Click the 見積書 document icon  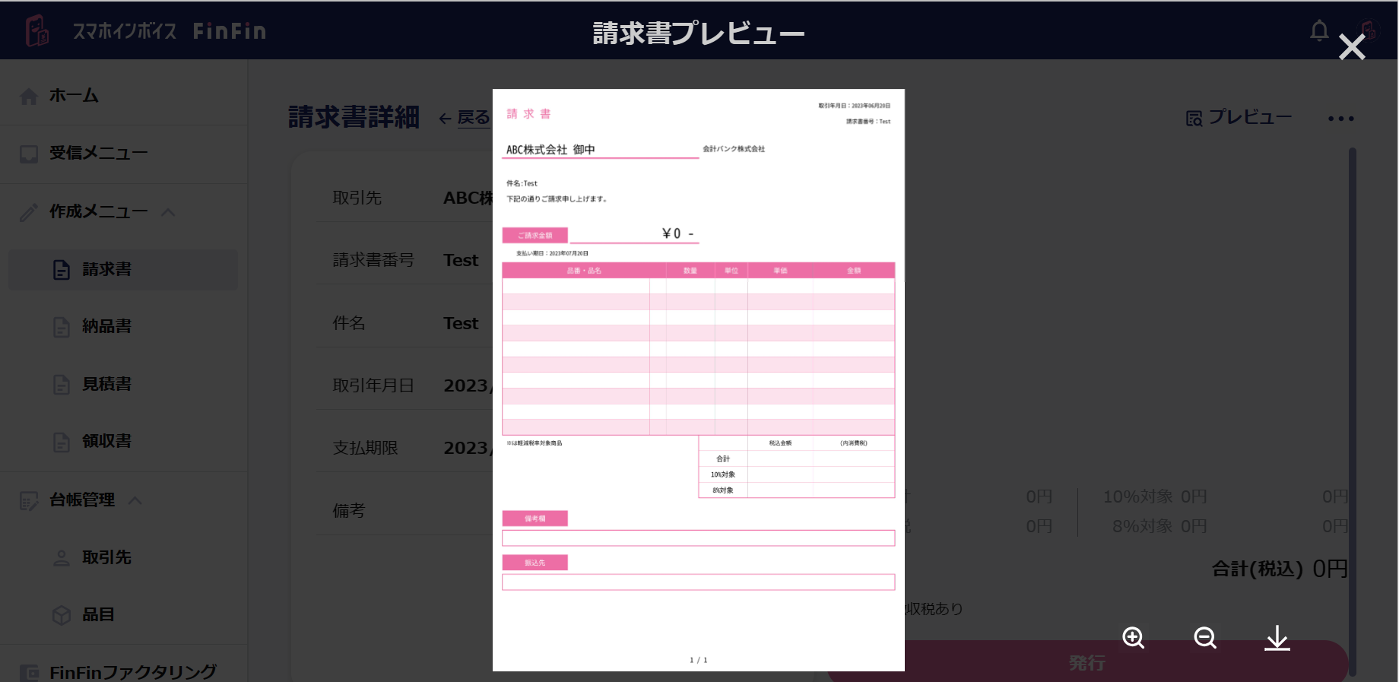click(x=62, y=385)
